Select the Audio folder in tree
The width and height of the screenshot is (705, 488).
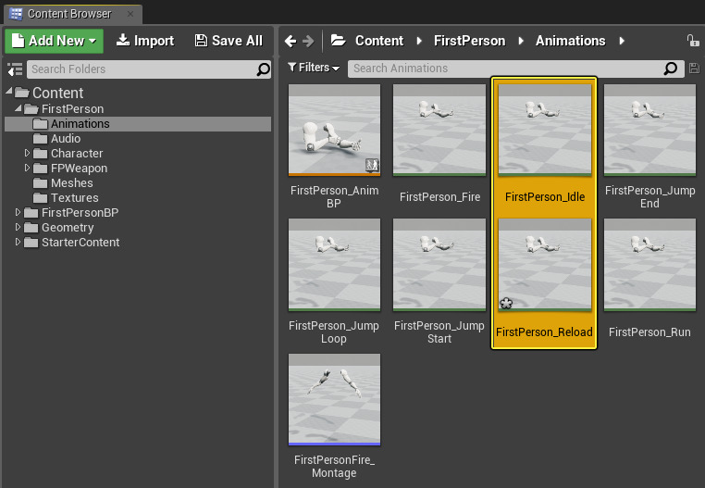click(66, 139)
